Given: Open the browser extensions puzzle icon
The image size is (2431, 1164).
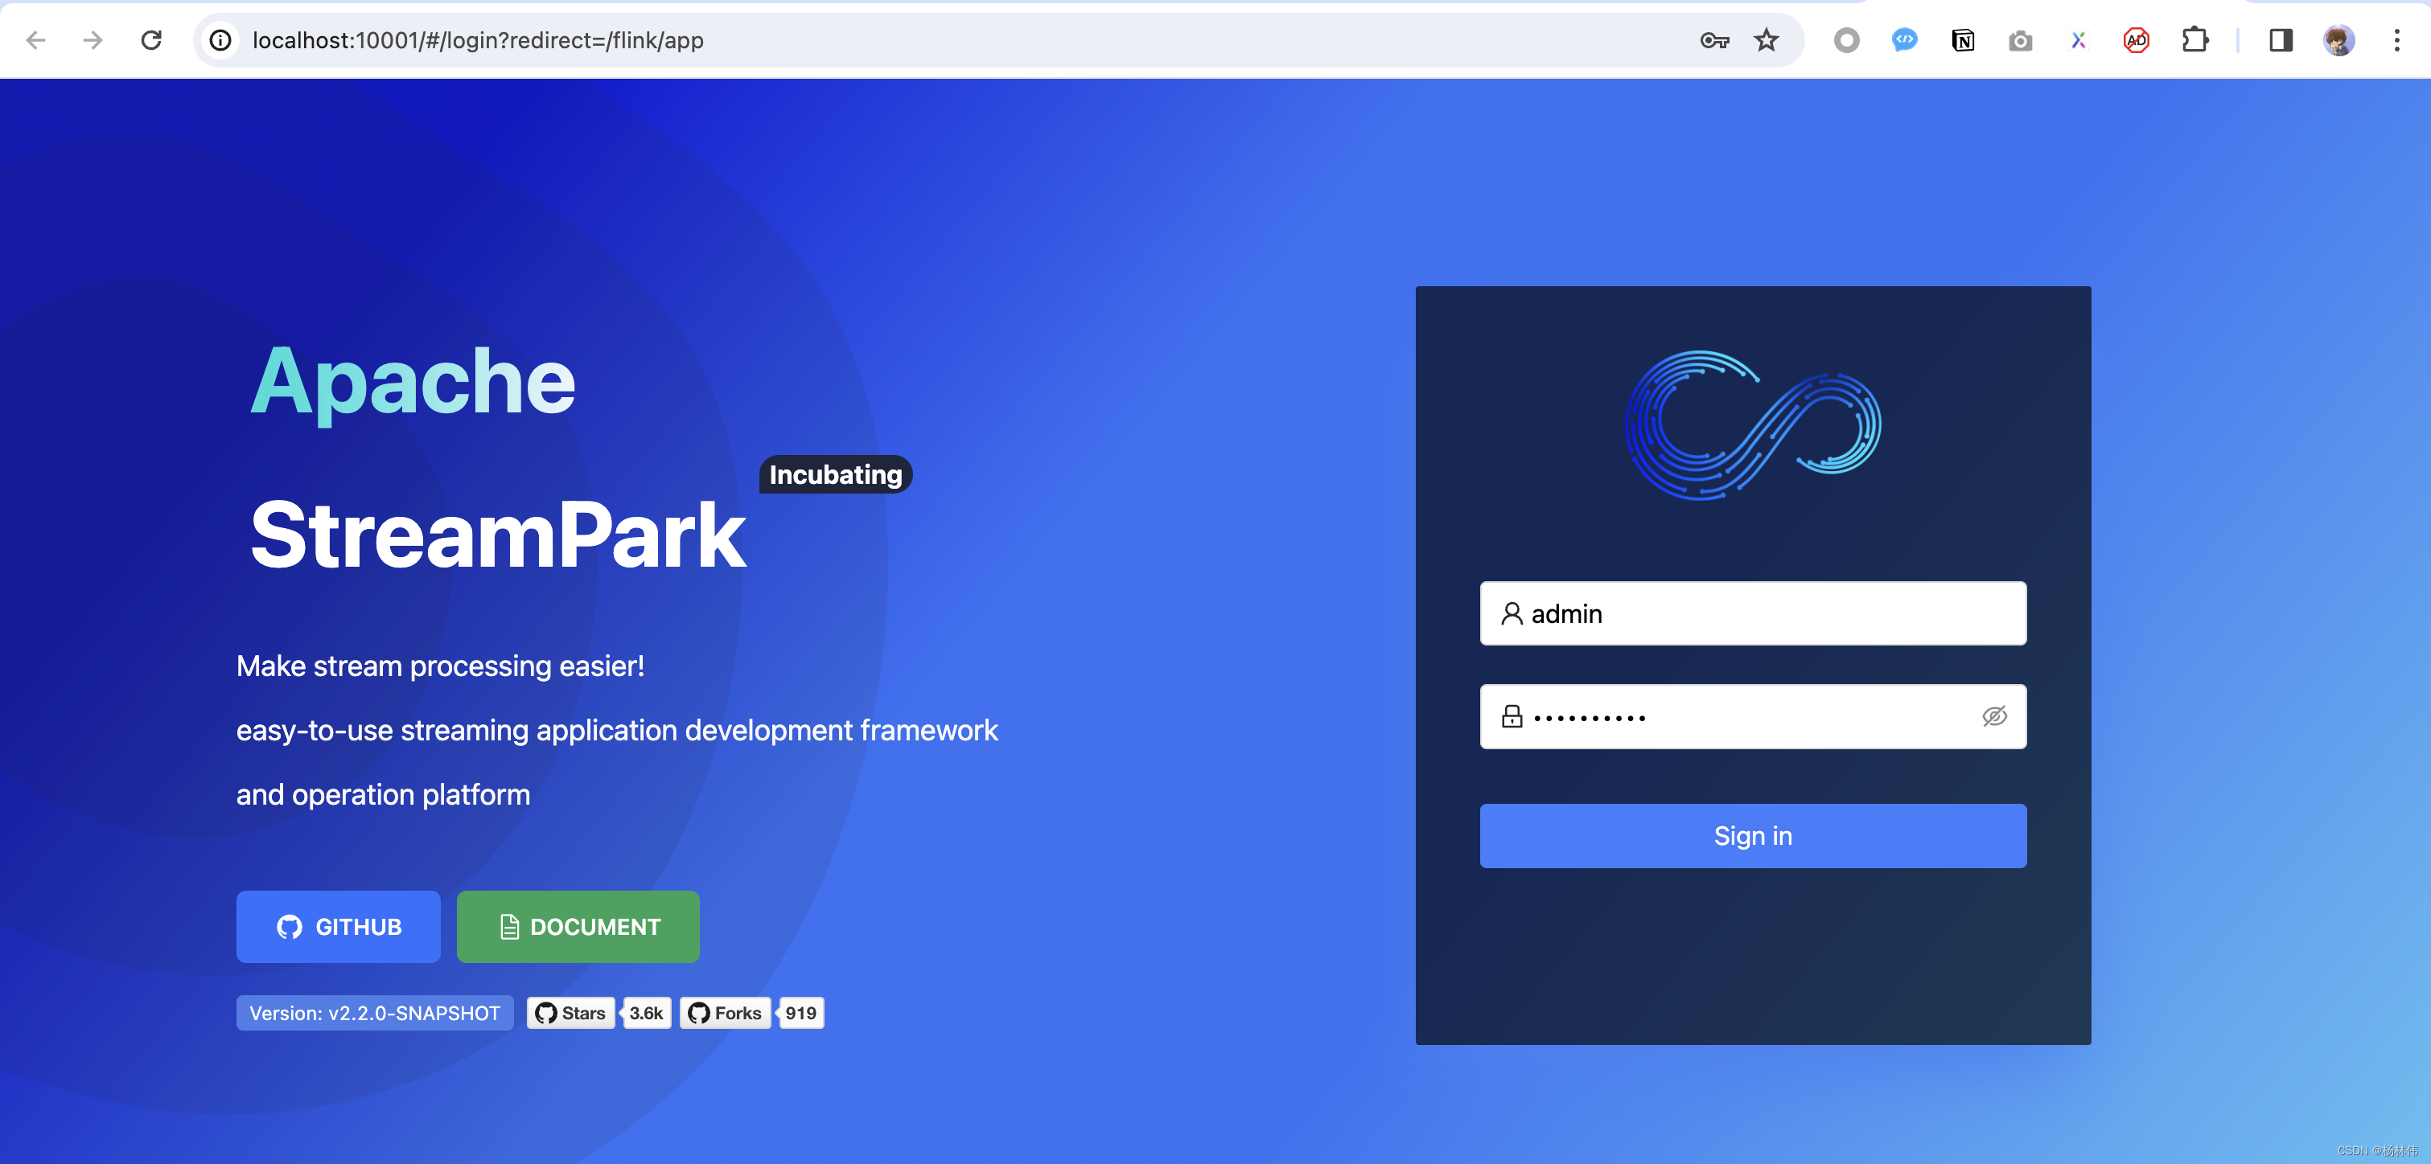Looking at the screenshot, I should coord(2194,40).
